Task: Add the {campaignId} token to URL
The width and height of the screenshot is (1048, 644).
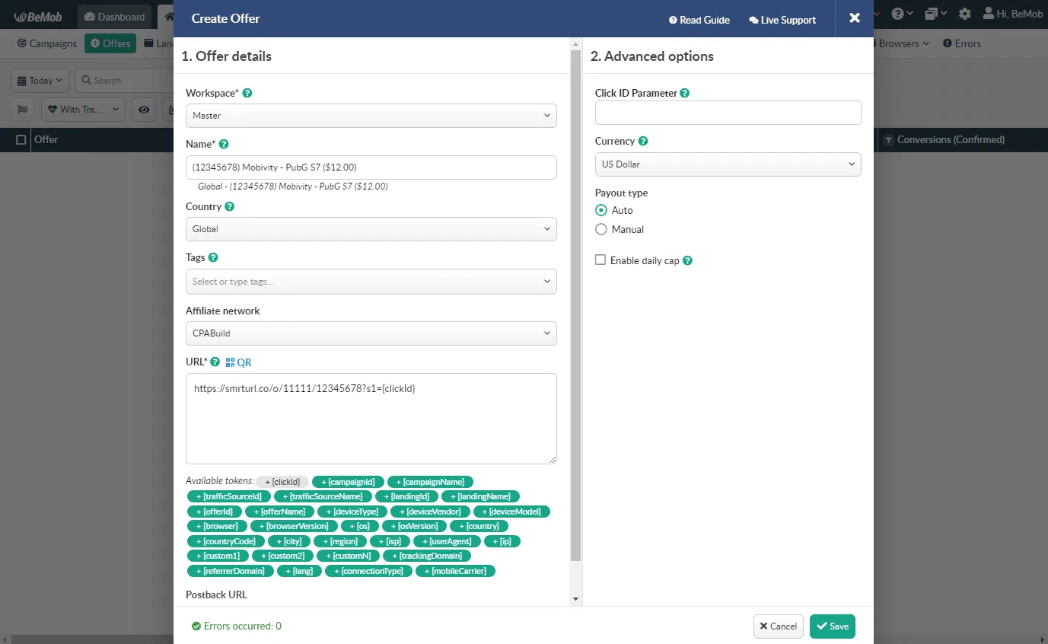Action: (x=348, y=482)
